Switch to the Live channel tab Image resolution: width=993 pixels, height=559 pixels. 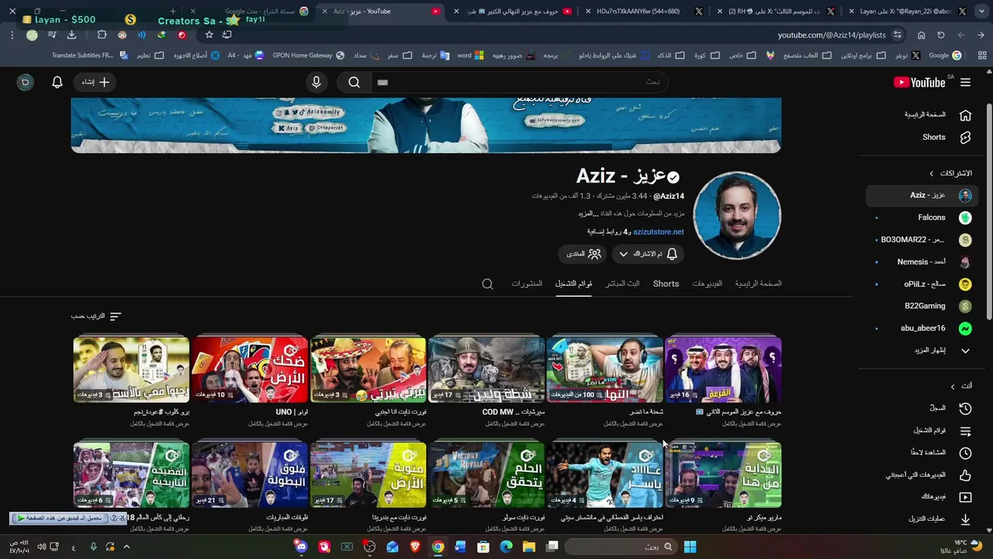pyautogui.click(x=622, y=284)
